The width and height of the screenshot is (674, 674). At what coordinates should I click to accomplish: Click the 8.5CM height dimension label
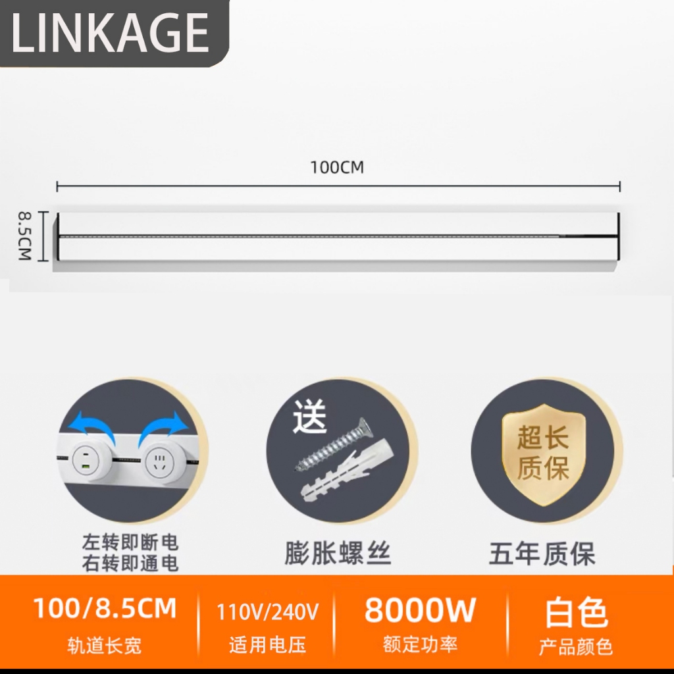click(x=25, y=236)
